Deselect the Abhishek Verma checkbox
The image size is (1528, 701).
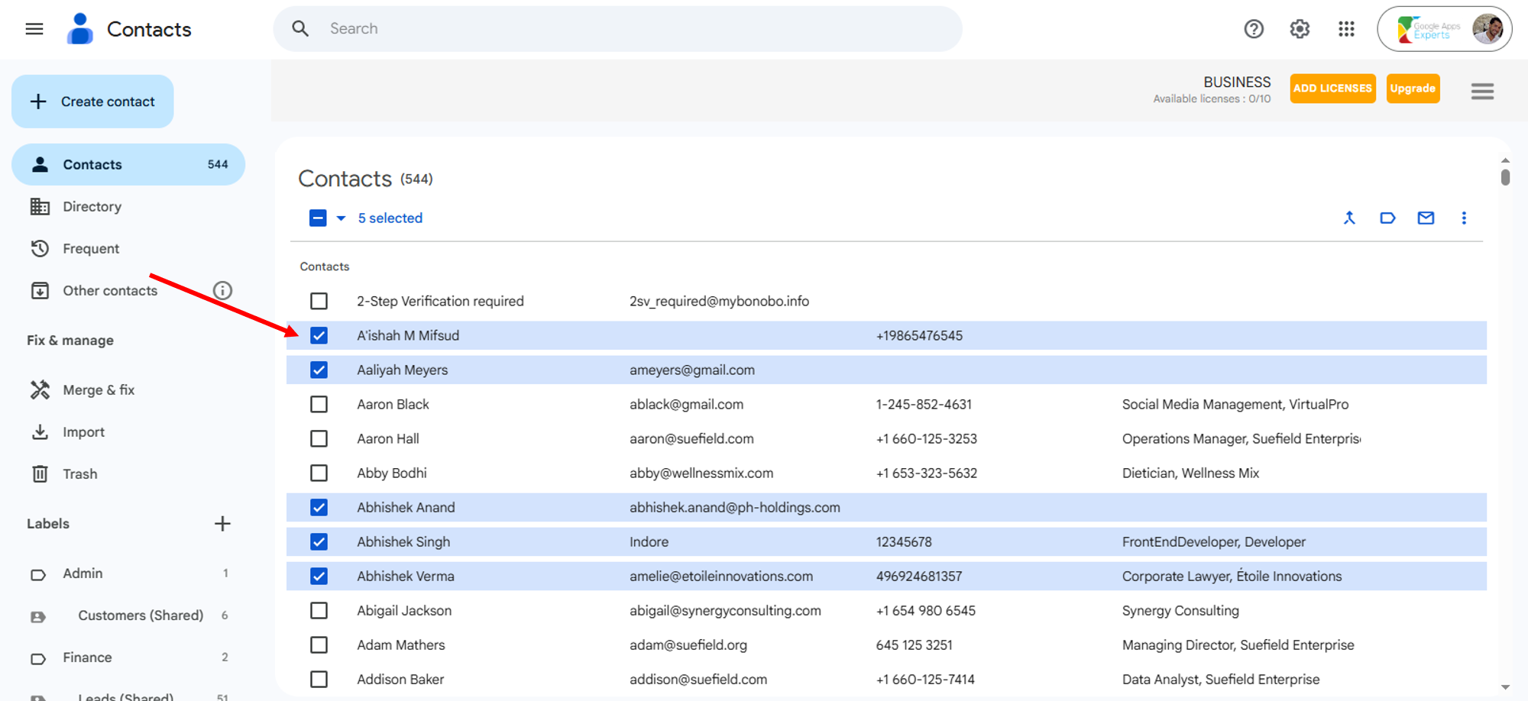(x=319, y=577)
